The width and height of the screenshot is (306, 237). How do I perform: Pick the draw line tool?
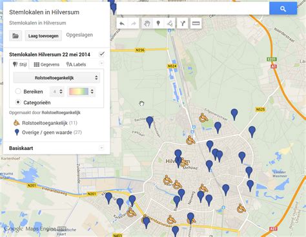point(170,23)
